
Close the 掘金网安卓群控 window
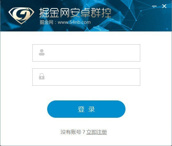[164, 6]
